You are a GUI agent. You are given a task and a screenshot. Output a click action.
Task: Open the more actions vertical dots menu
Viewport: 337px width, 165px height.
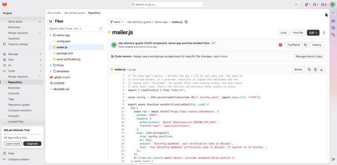point(324,33)
